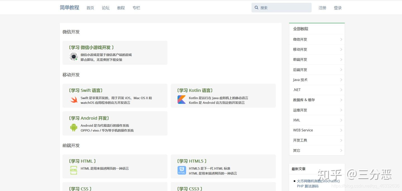Expand the WEB Service sidebar chevron
Screen dimensions: 402x191
[341, 130]
